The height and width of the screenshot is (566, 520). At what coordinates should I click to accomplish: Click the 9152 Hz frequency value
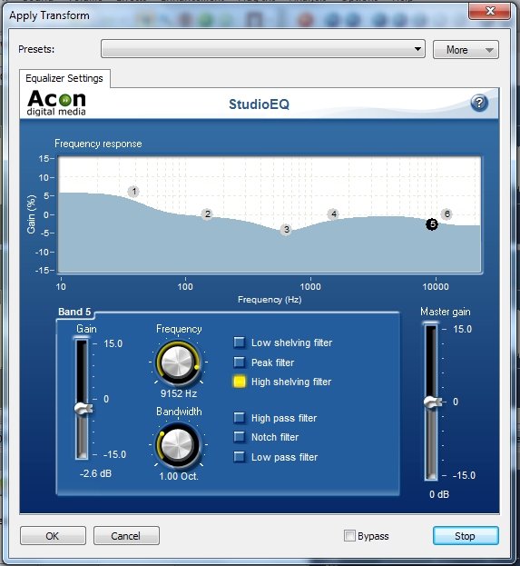pyautogui.click(x=179, y=393)
